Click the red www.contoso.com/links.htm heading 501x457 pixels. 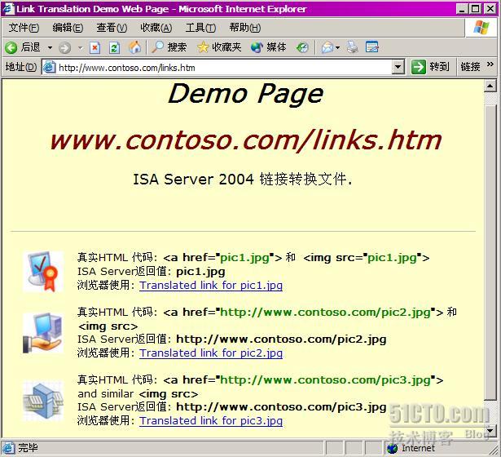click(x=245, y=140)
